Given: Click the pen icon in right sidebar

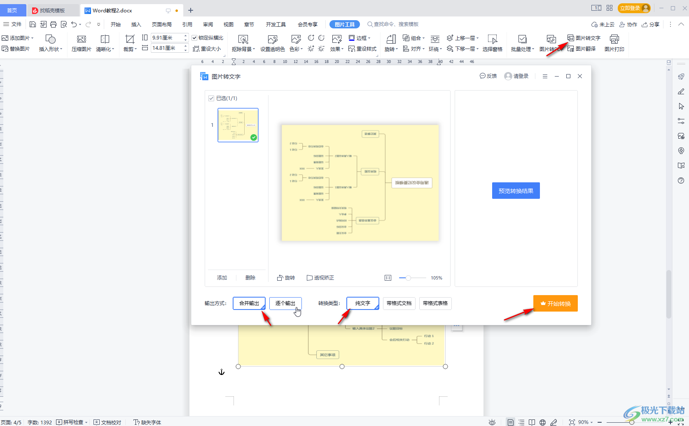Looking at the screenshot, I should [x=681, y=91].
